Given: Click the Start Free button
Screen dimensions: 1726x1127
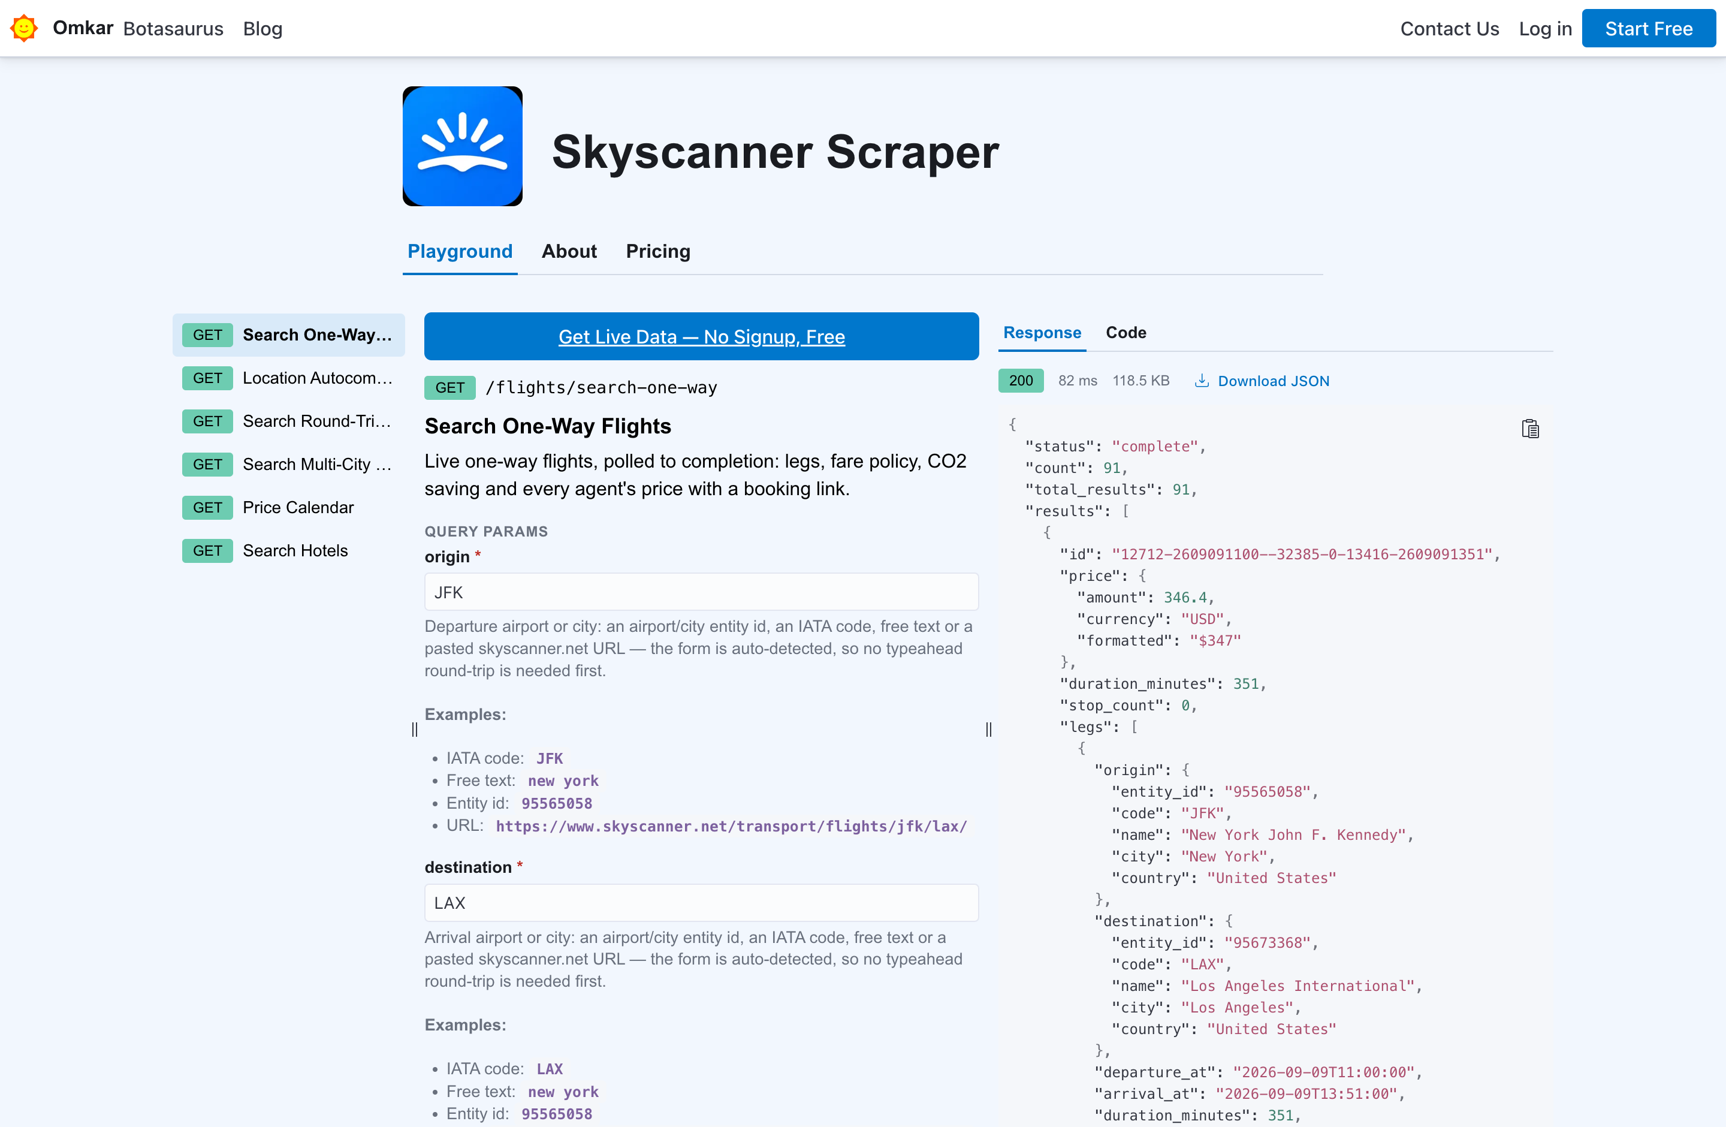Looking at the screenshot, I should [1649, 28].
